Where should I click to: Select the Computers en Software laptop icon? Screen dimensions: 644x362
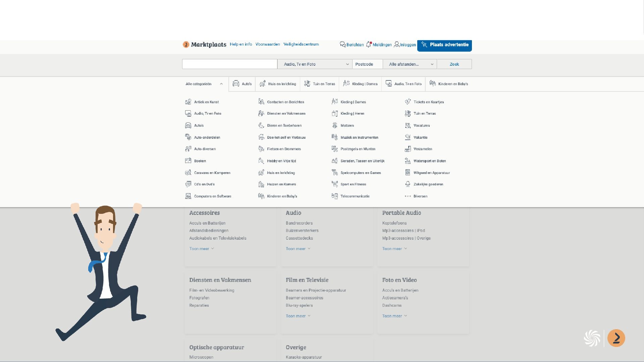[188, 196]
